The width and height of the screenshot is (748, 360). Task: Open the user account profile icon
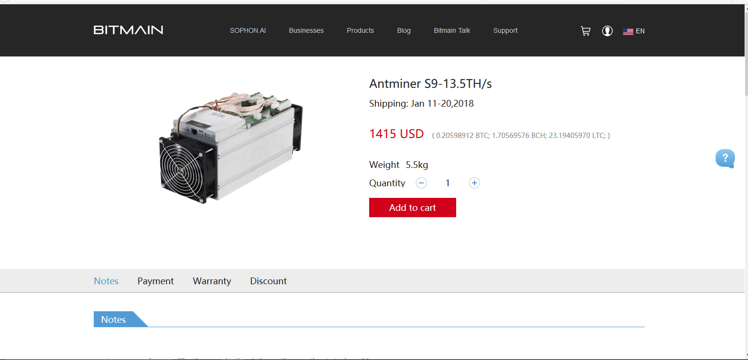pyautogui.click(x=607, y=31)
